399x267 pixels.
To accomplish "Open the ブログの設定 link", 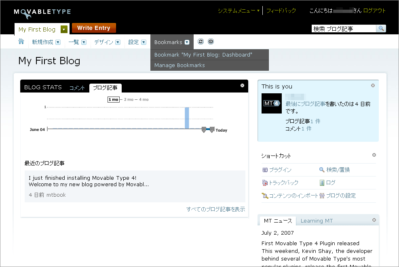I will click(341, 196).
